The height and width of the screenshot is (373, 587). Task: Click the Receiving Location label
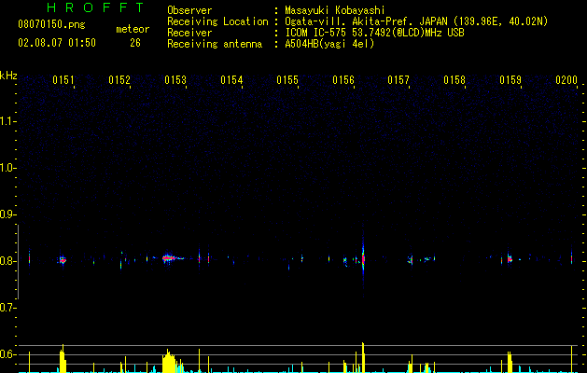[217, 21]
